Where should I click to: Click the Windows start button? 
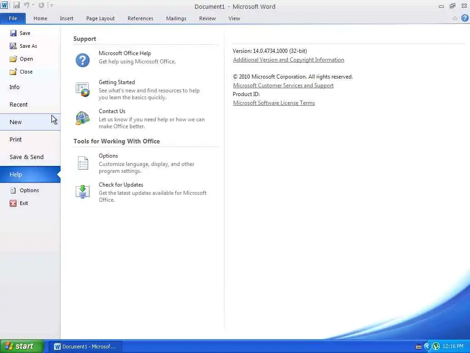click(x=22, y=346)
